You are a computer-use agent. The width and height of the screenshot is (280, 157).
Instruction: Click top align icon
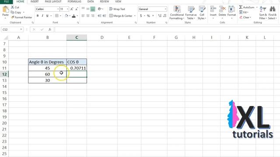click(83, 9)
